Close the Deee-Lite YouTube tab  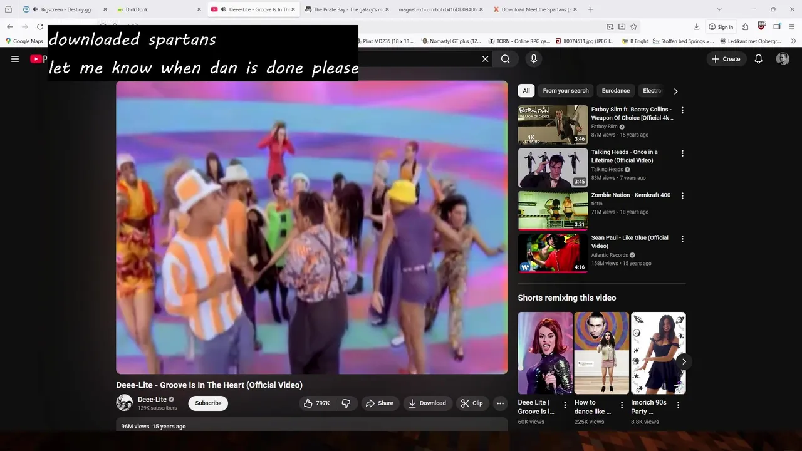point(293,9)
